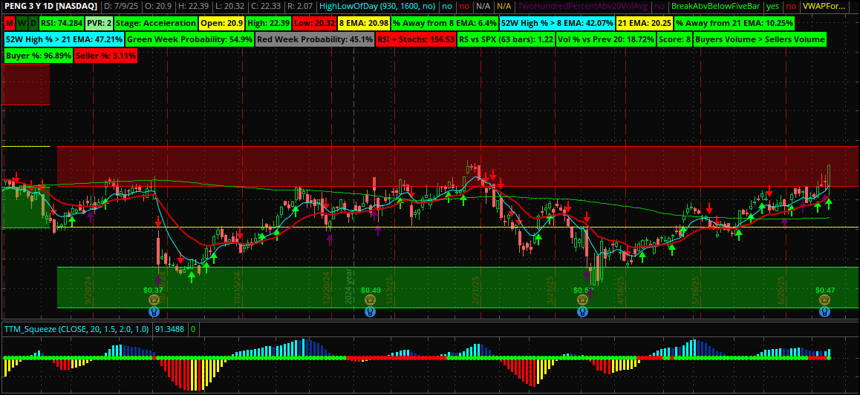Open the lightbulb event icon below $0.49
860x395 pixels.
(x=371, y=312)
